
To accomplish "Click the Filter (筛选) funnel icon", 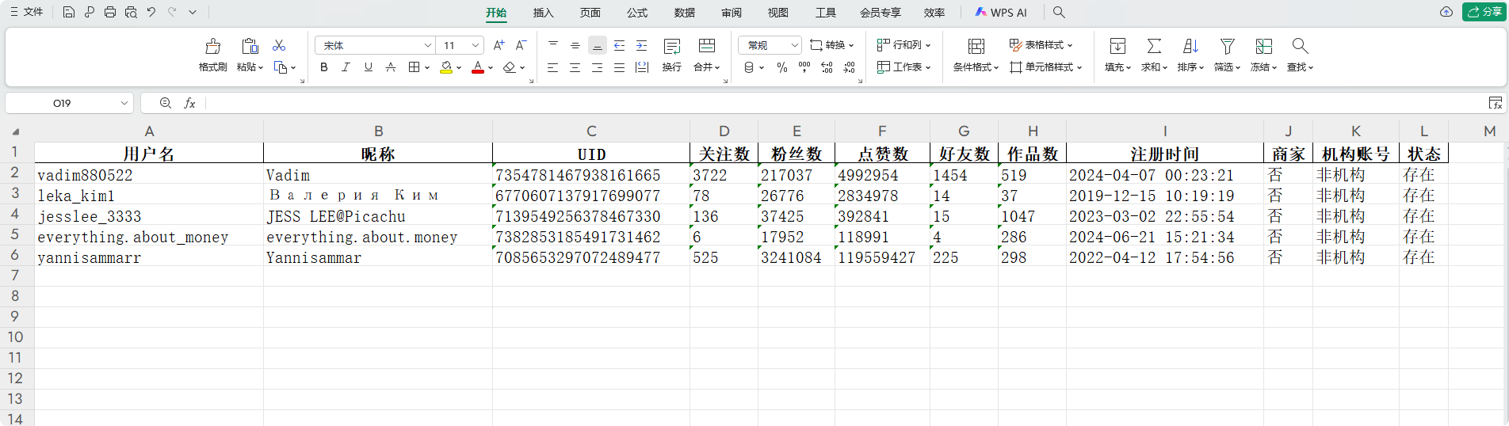I will click(x=1227, y=47).
